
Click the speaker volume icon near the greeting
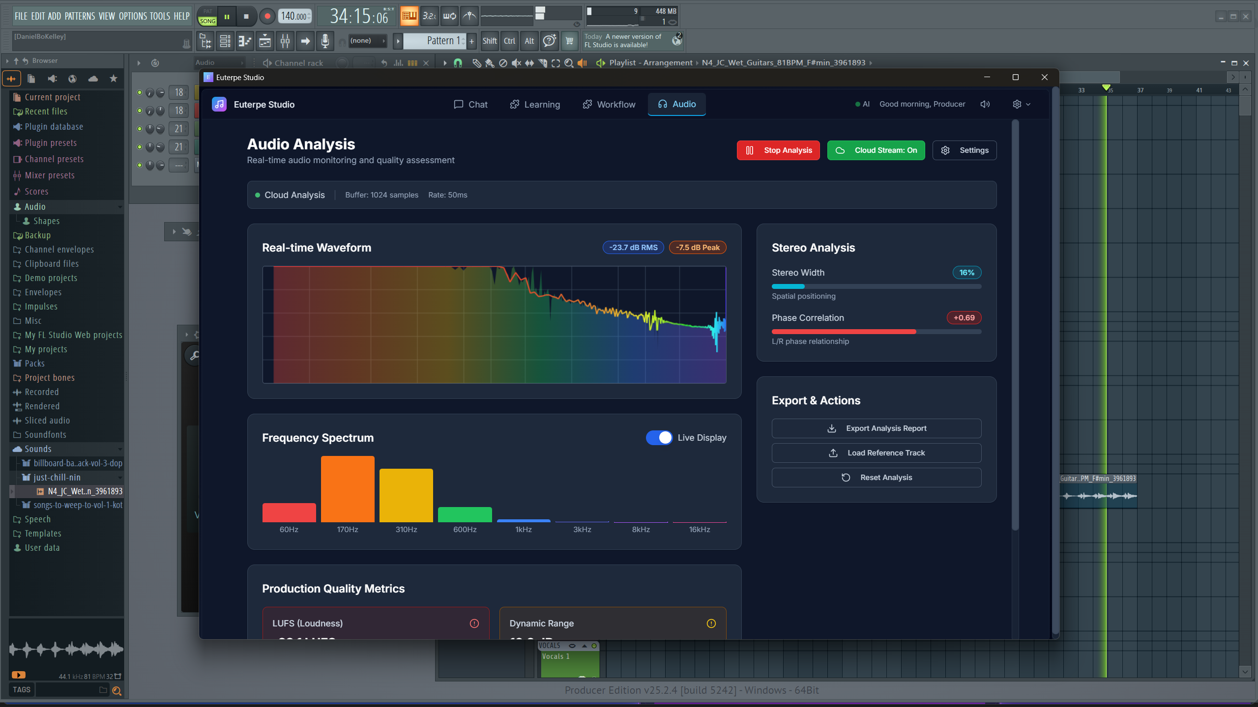point(985,104)
